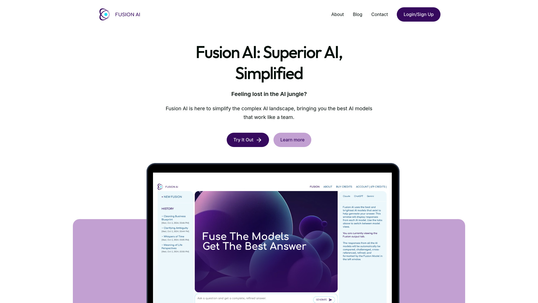Click the BUY CREDITS menu item
Screen dimensions: 538x303
pos(344,187)
